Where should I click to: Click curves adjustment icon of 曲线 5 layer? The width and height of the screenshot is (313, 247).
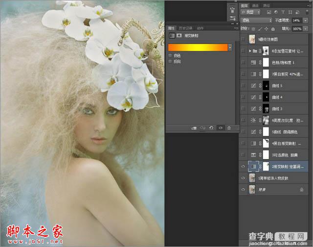[x=253, y=86]
